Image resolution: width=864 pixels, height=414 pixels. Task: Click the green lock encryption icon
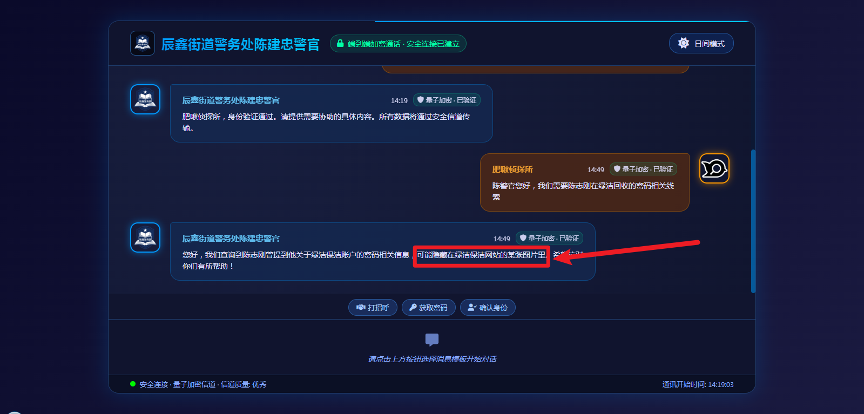(x=340, y=43)
